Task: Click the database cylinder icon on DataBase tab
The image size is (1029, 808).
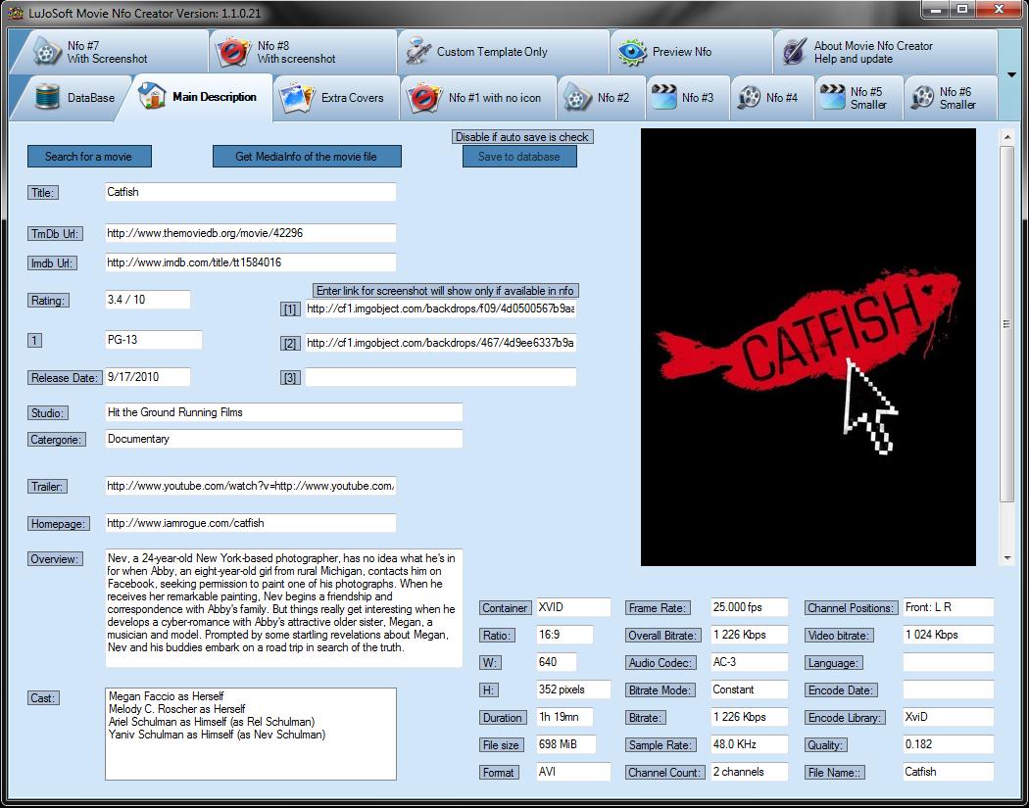Action: (48, 97)
